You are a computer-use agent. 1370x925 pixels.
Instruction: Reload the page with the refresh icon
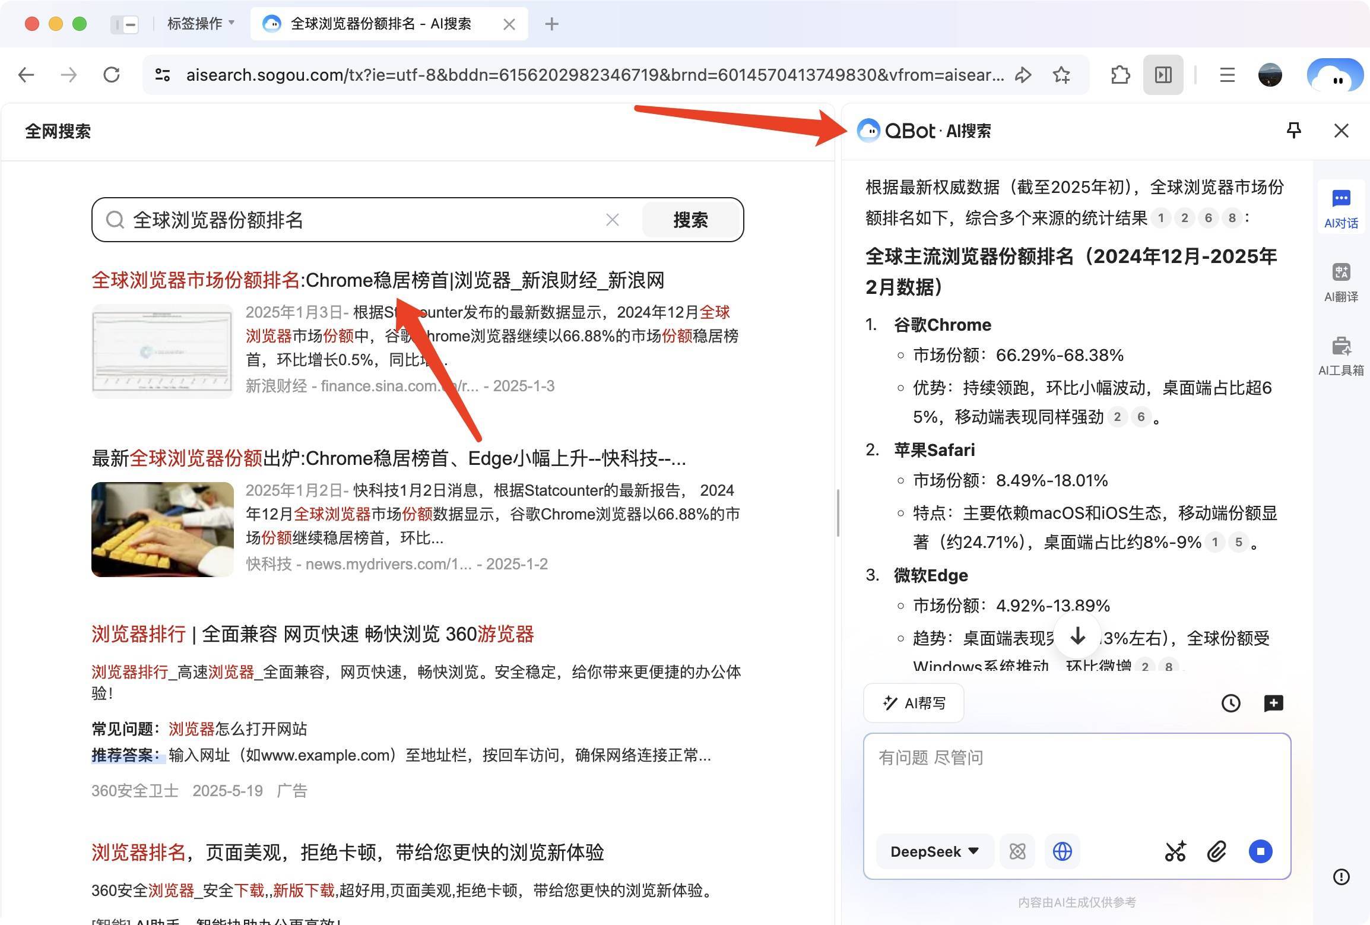[x=112, y=75]
